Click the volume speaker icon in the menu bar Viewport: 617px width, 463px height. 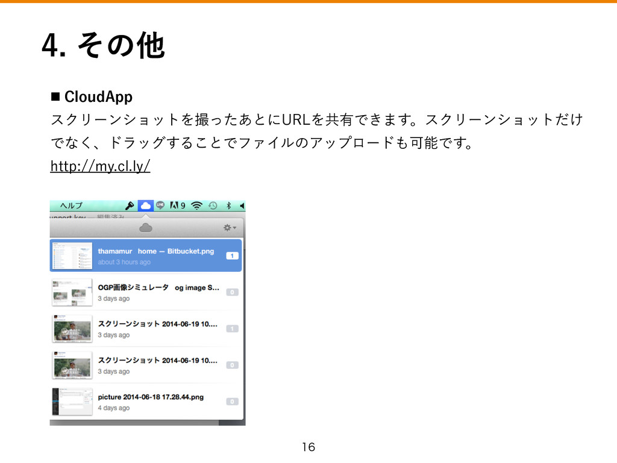[x=242, y=206]
